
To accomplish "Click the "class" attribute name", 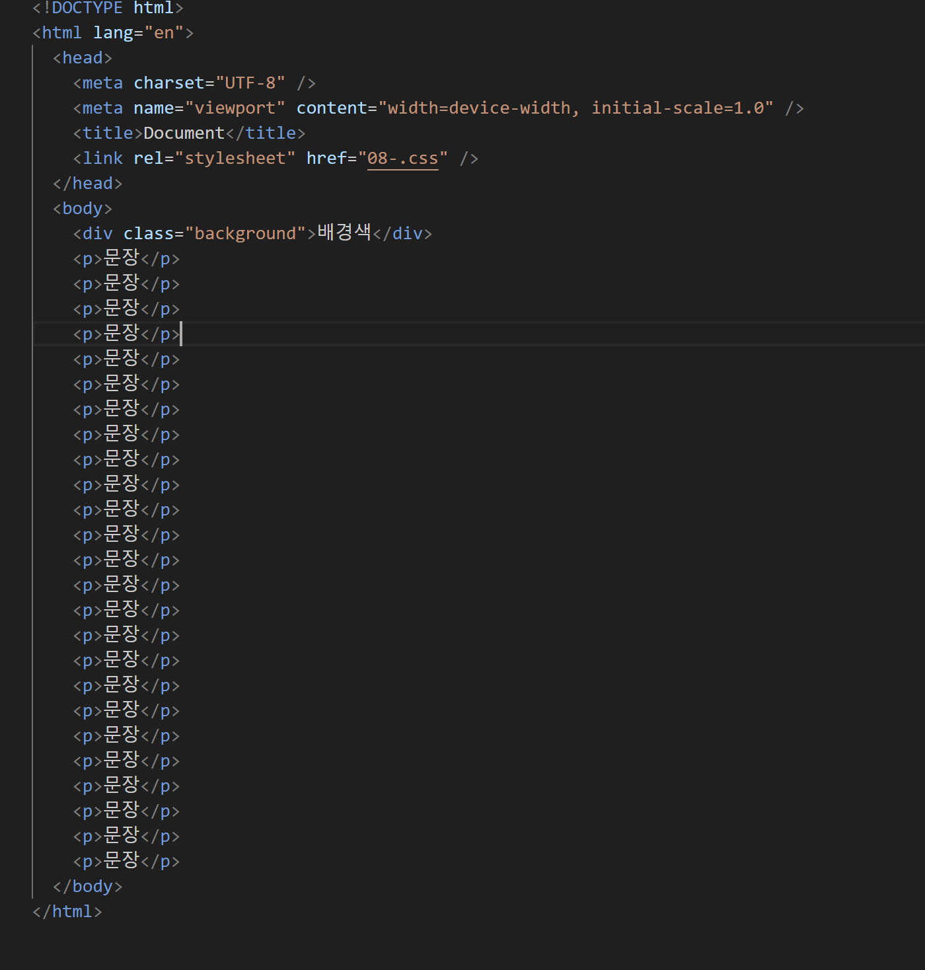I will (x=149, y=234).
